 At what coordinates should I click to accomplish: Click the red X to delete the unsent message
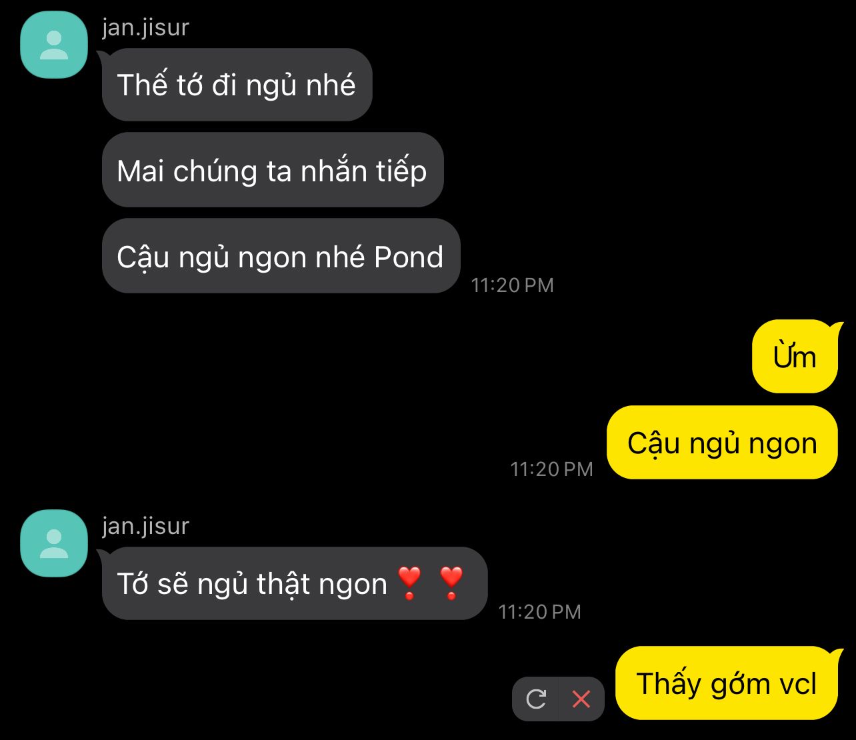[581, 699]
